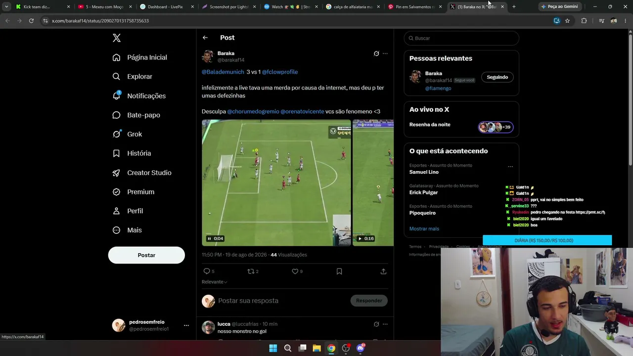Screen dimensions: 633x356
Task: Open File Explorer from the taskbar
Action: click(316, 348)
